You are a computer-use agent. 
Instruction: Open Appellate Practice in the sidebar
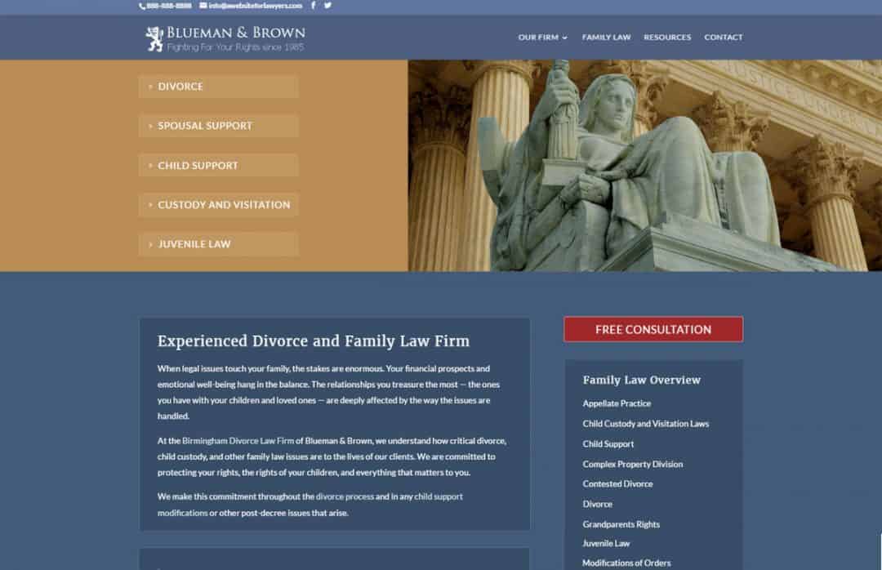pos(617,403)
